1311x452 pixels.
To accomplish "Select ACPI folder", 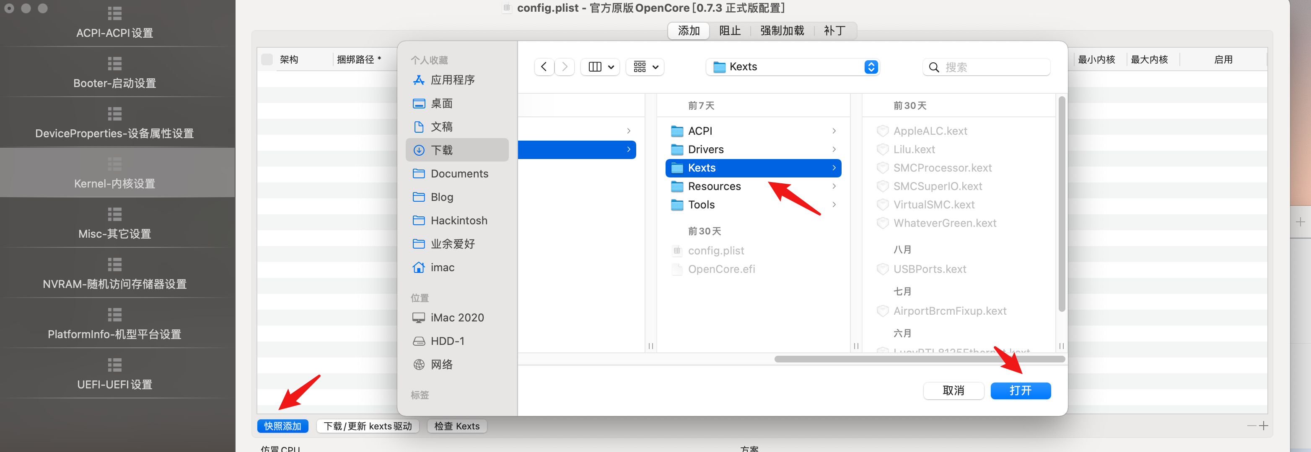I will click(x=753, y=131).
